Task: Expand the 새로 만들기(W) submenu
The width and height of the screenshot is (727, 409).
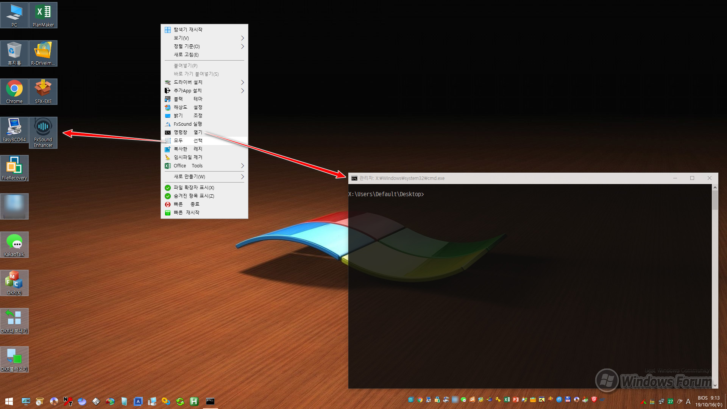Action: pyautogui.click(x=204, y=177)
